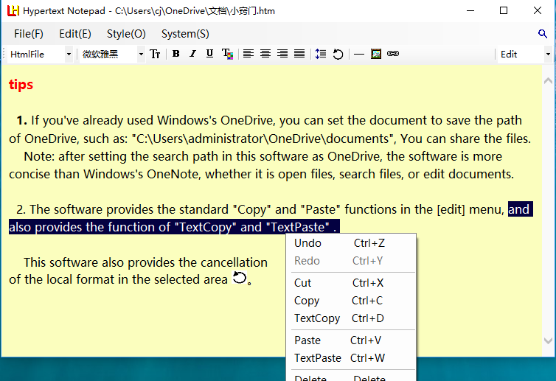Screen dimensions: 556x381
Task: Choose Undo from context menu
Action: pos(351,243)
